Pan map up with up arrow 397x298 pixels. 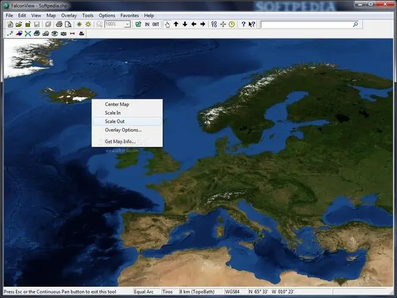tap(176, 24)
